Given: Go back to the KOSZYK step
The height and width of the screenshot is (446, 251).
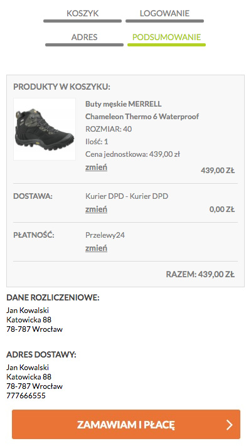Looking at the screenshot, I should (83, 13).
